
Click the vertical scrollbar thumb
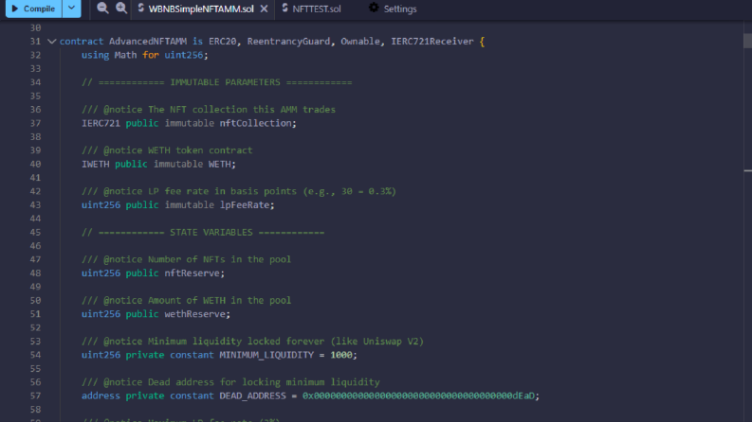tap(747, 41)
